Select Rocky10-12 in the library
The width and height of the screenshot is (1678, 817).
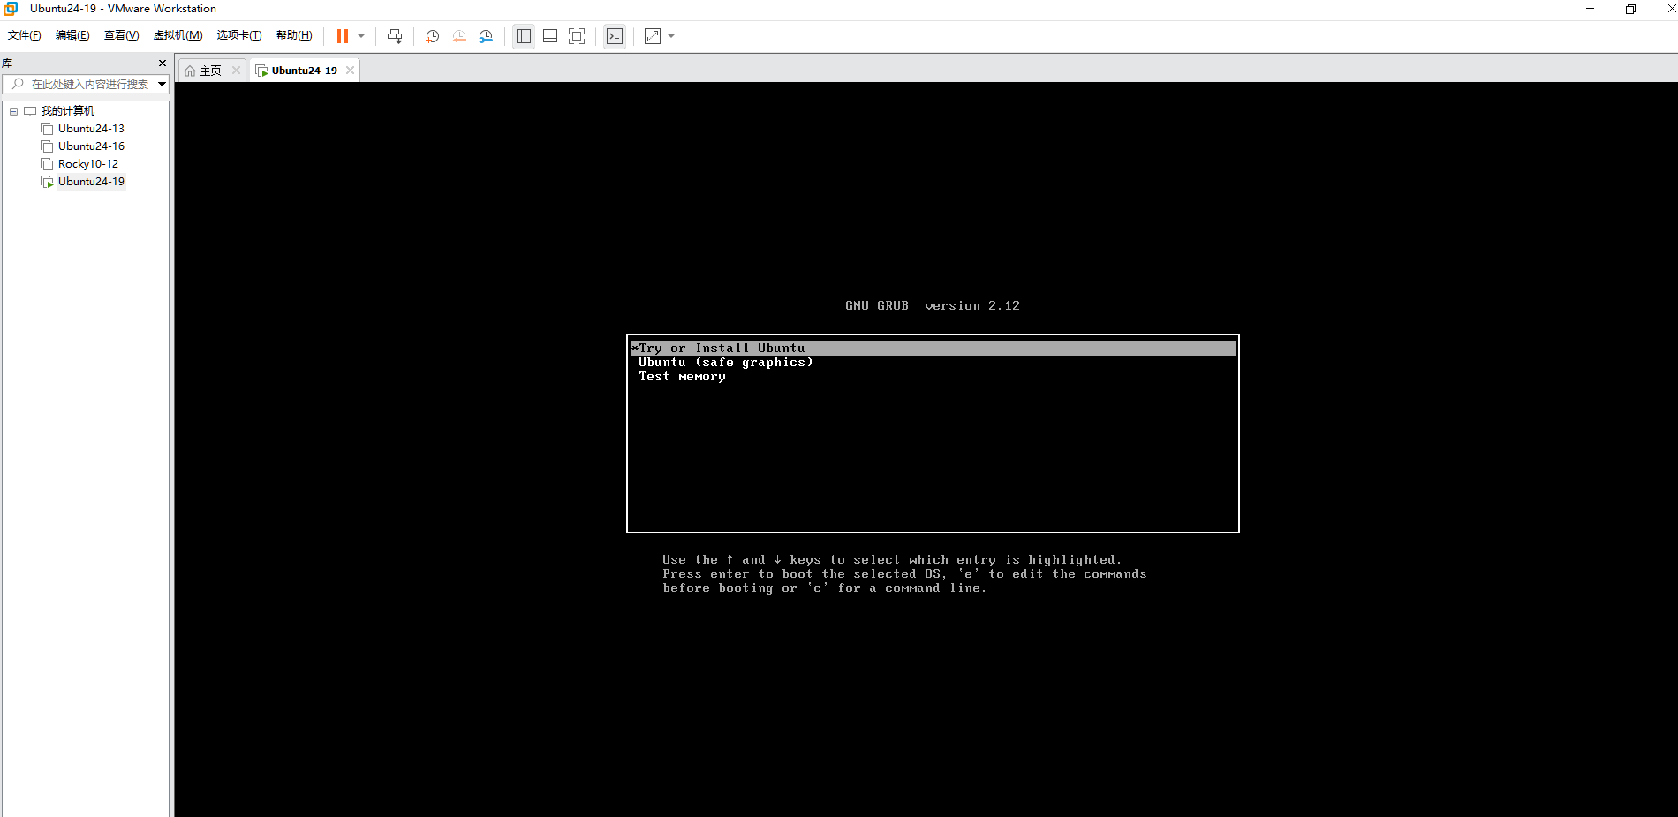pyautogui.click(x=88, y=164)
